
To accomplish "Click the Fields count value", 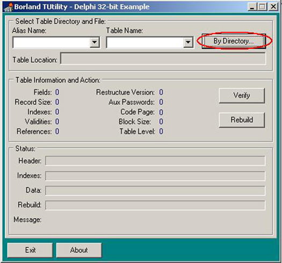I will [57, 92].
